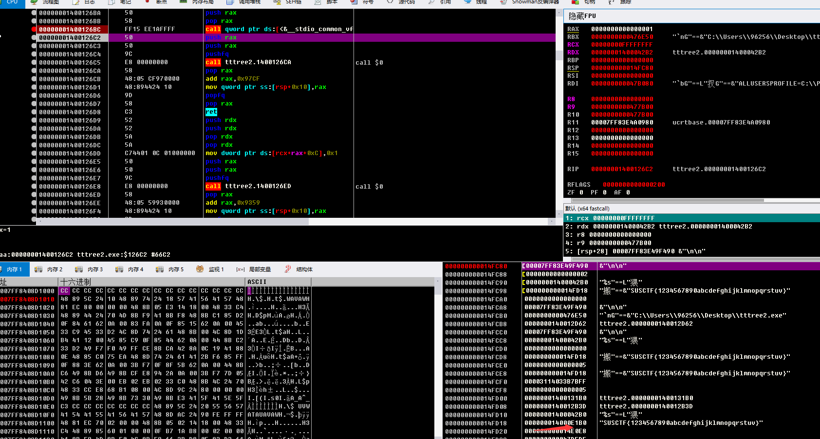Click the RBX register value 000000000047 6E50

(x=622, y=37)
